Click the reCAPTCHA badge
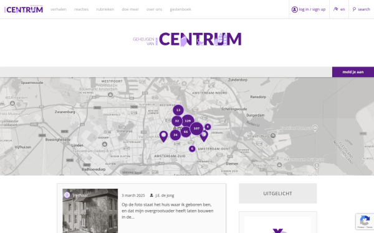 click(365, 221)
